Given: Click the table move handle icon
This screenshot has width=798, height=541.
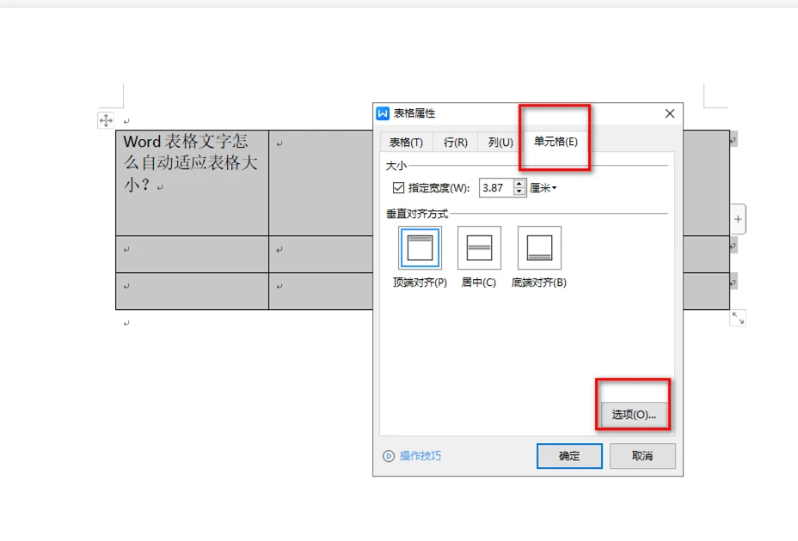Looking at the screenshot, I should [x=106, y=120].
